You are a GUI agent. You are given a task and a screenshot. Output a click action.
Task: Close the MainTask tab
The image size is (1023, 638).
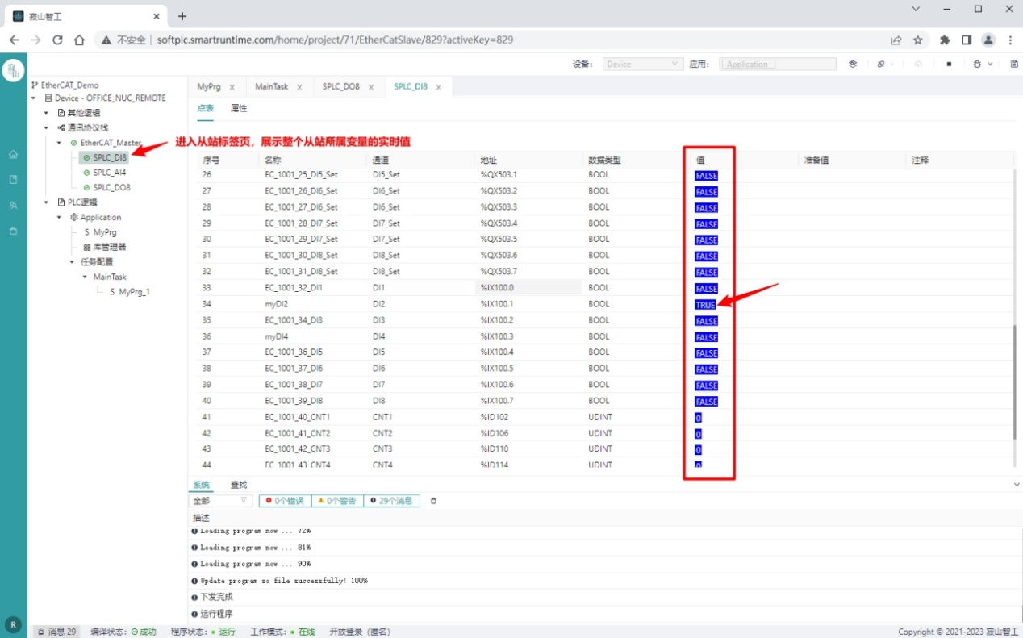coord(299,87)
